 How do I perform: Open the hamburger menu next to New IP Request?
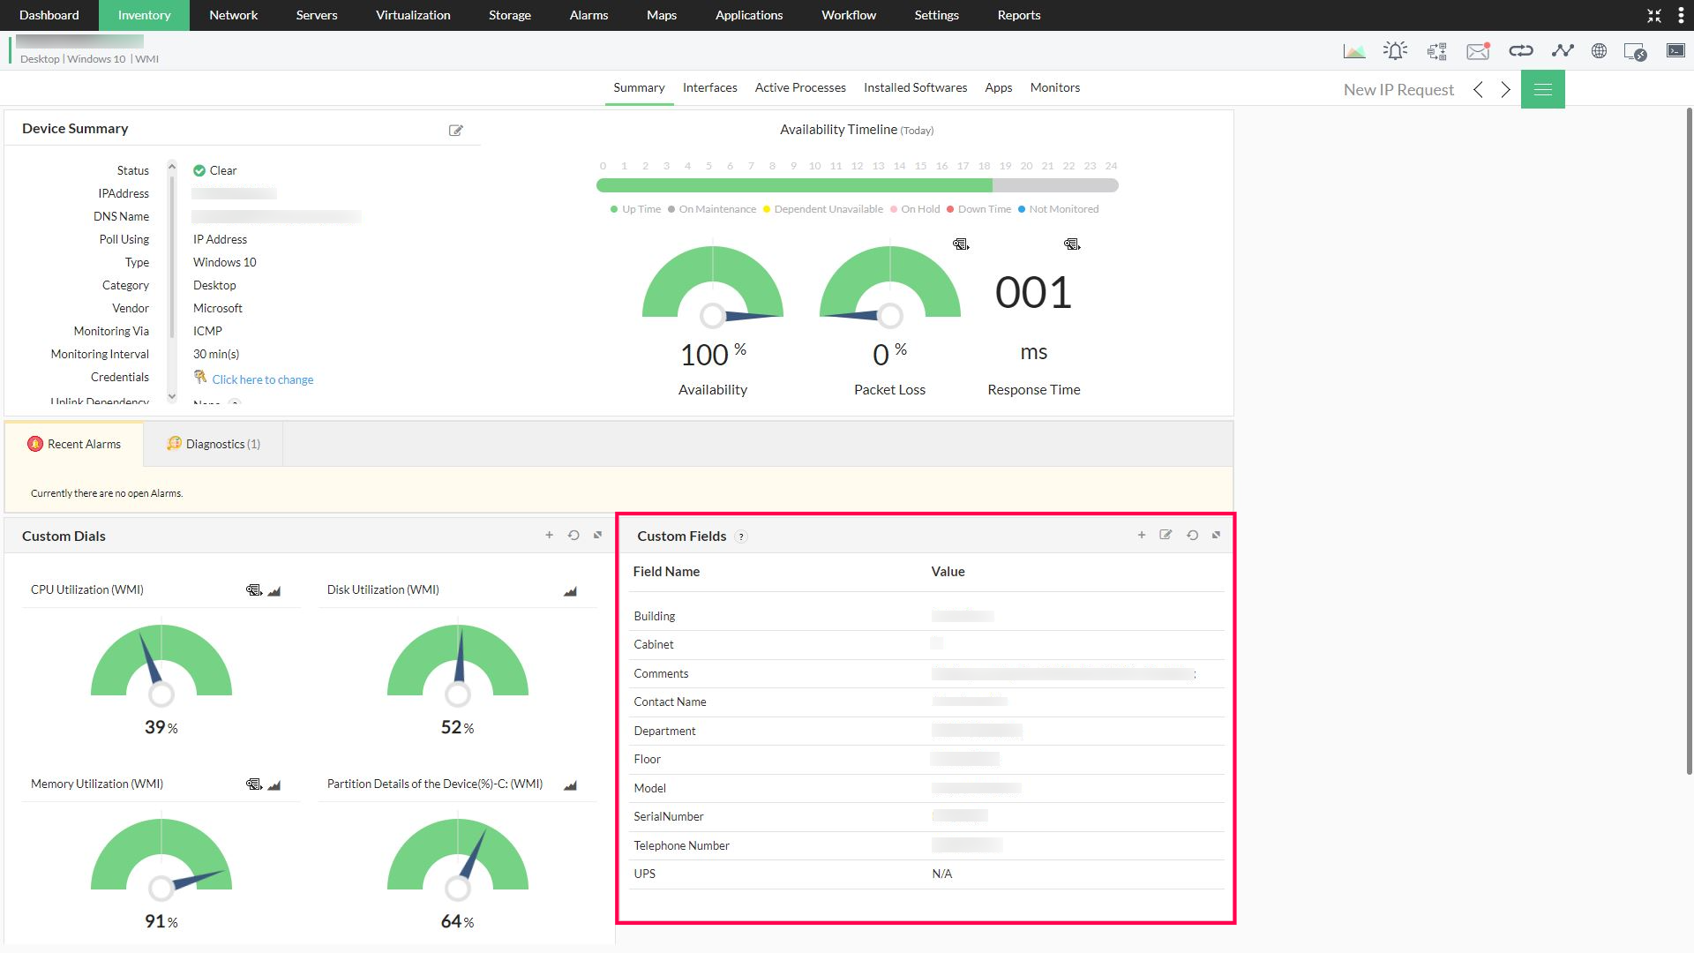pyautogui.click(x=1542, y=89)
